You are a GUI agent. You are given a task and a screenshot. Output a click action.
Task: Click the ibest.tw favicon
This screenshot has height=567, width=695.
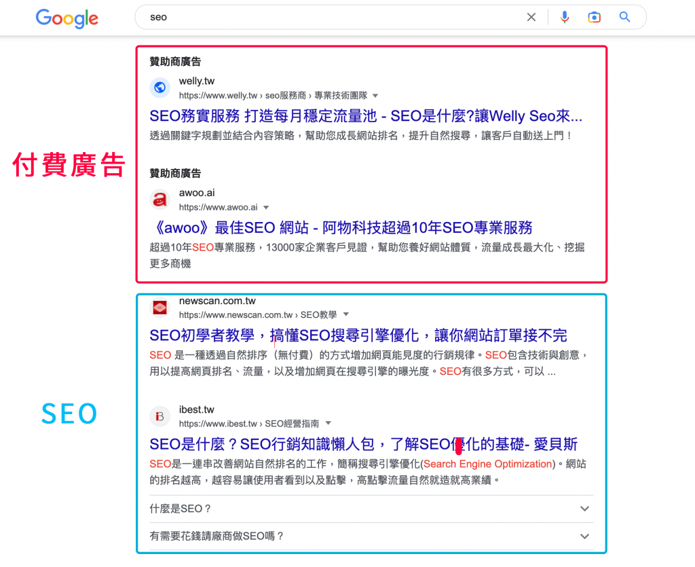(159, 416)
